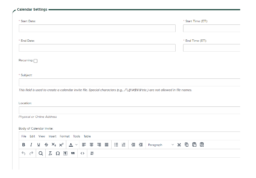Open the Format menu
Image resolution: width=256 pixels, height=178 pixels.
click(x=64, y=136)
